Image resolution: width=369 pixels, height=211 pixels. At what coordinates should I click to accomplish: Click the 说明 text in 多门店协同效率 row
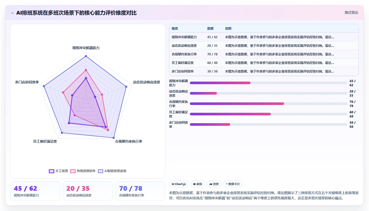pos(280,71)
